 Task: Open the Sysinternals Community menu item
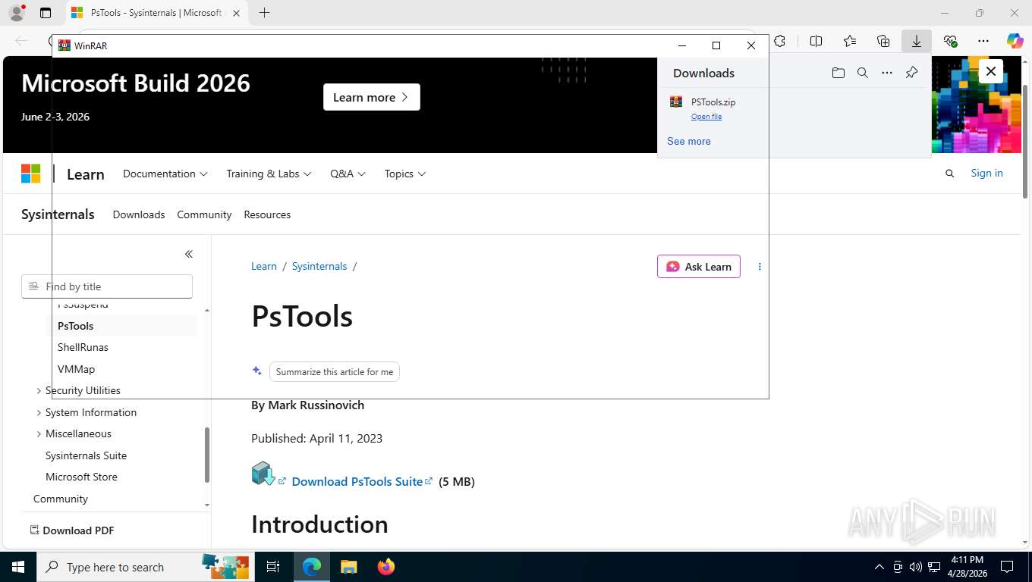tap(204, 214)
